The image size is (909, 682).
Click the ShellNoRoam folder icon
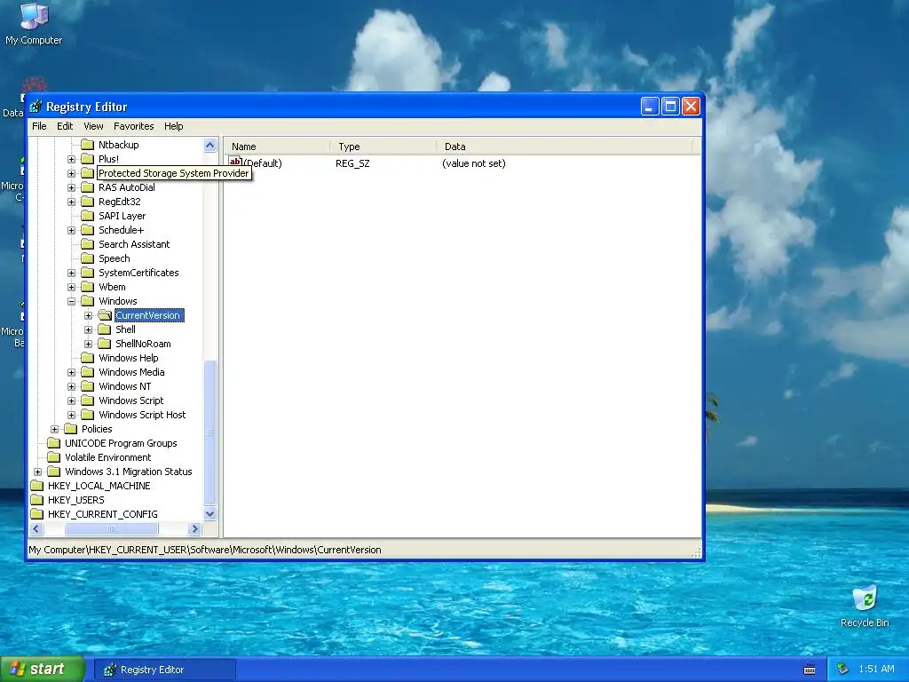(105, 344)
